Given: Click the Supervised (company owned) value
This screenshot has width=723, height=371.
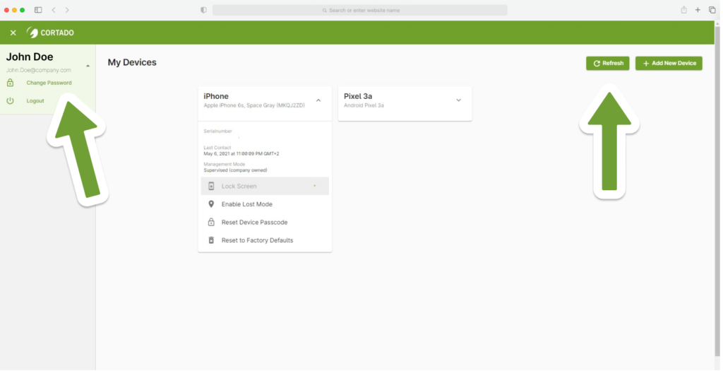Looking at the screenshot, I should (x=235, y=170).
